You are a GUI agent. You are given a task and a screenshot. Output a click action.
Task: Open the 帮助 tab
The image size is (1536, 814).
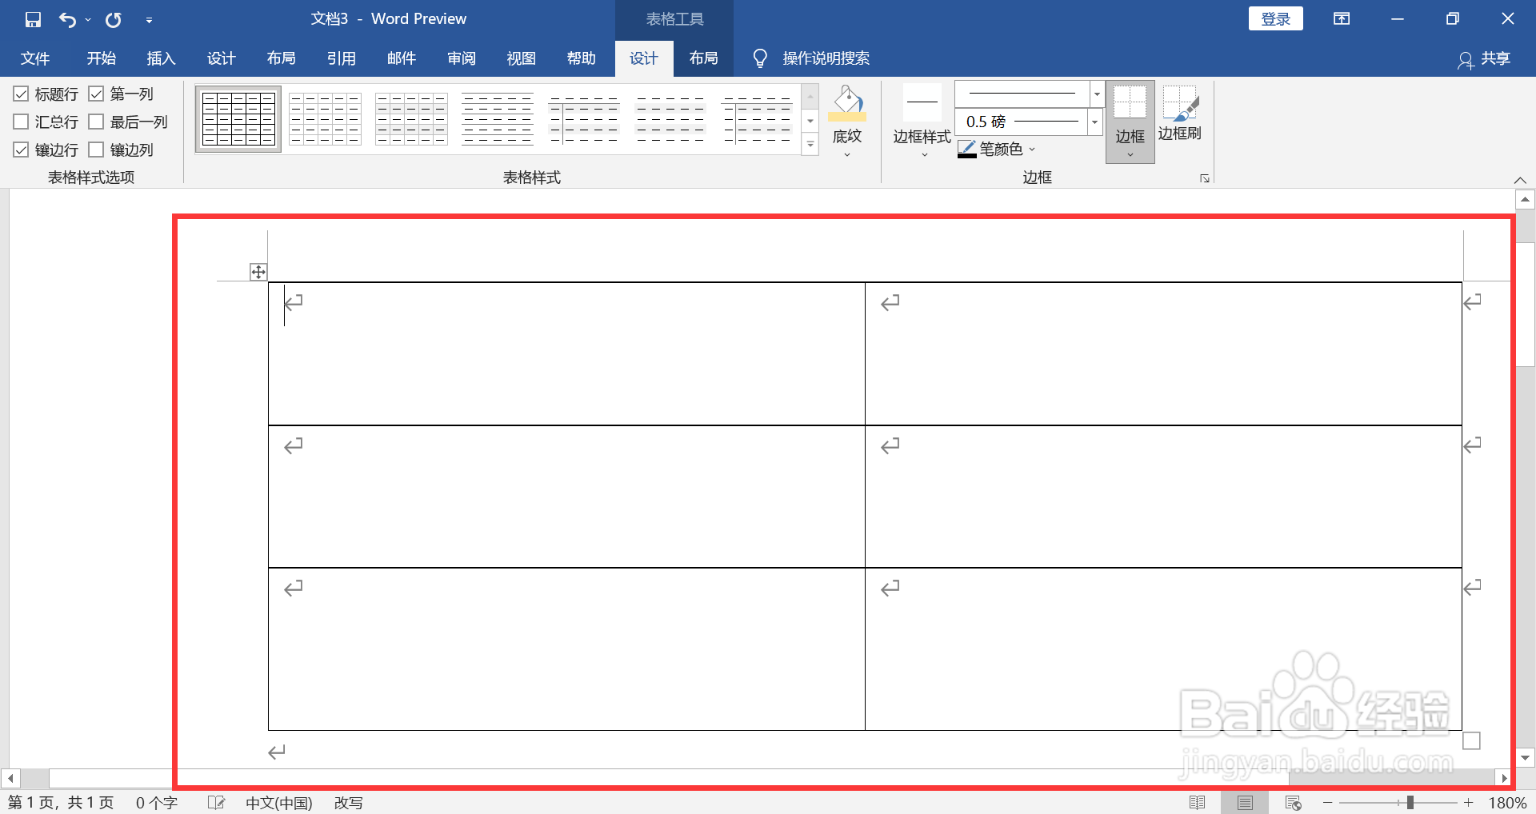point(582,58)
